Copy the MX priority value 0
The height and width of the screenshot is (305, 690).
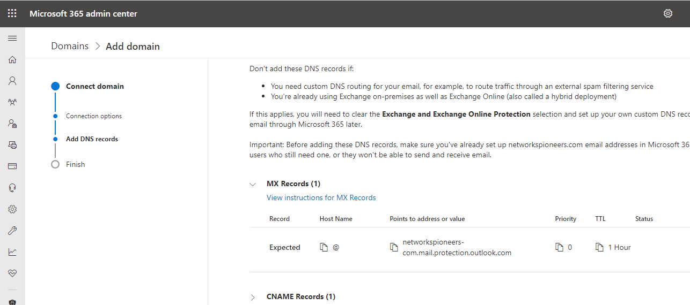[559, 247]
